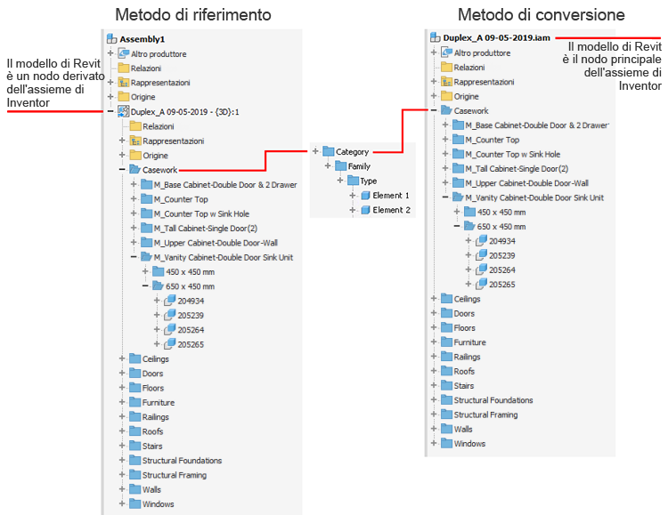Click the 204934 part icon in left tree
The image size is (668, 515).
point(170,301)
